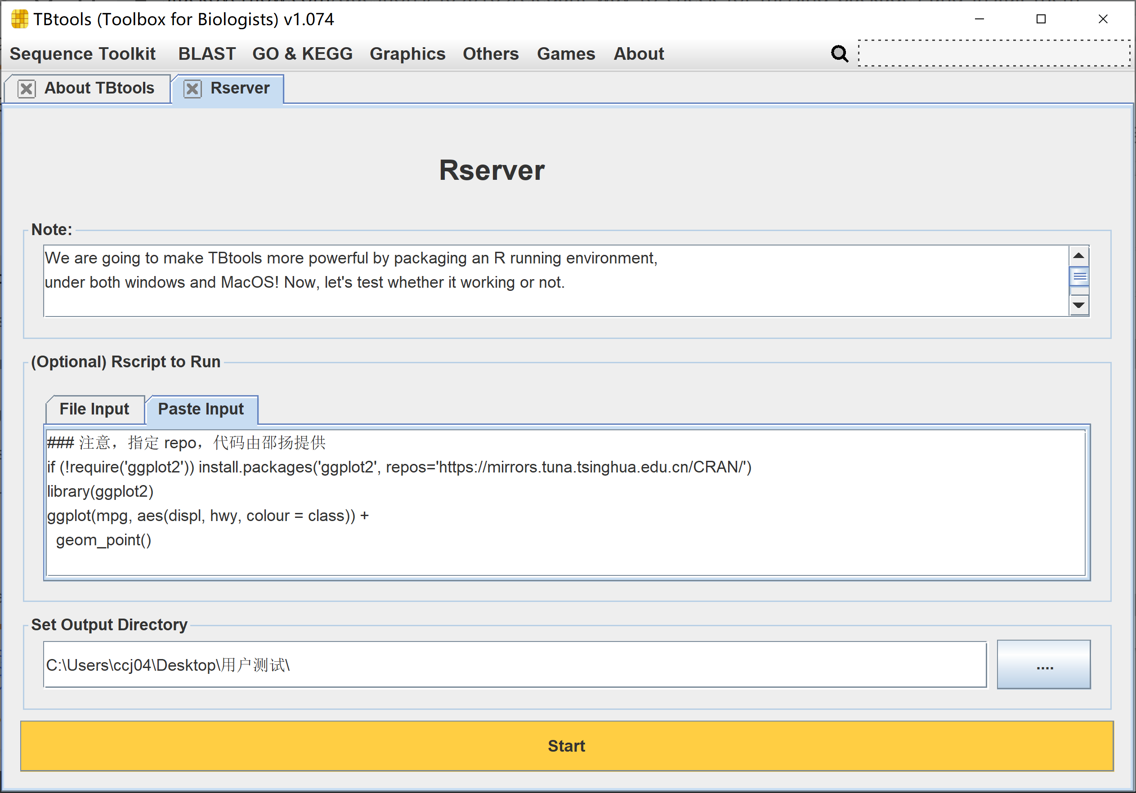Viewport: 1136px width, 793px height.
Task: Click the search magnifier icon
Action: pyautogui.click(x=839, y=53)
